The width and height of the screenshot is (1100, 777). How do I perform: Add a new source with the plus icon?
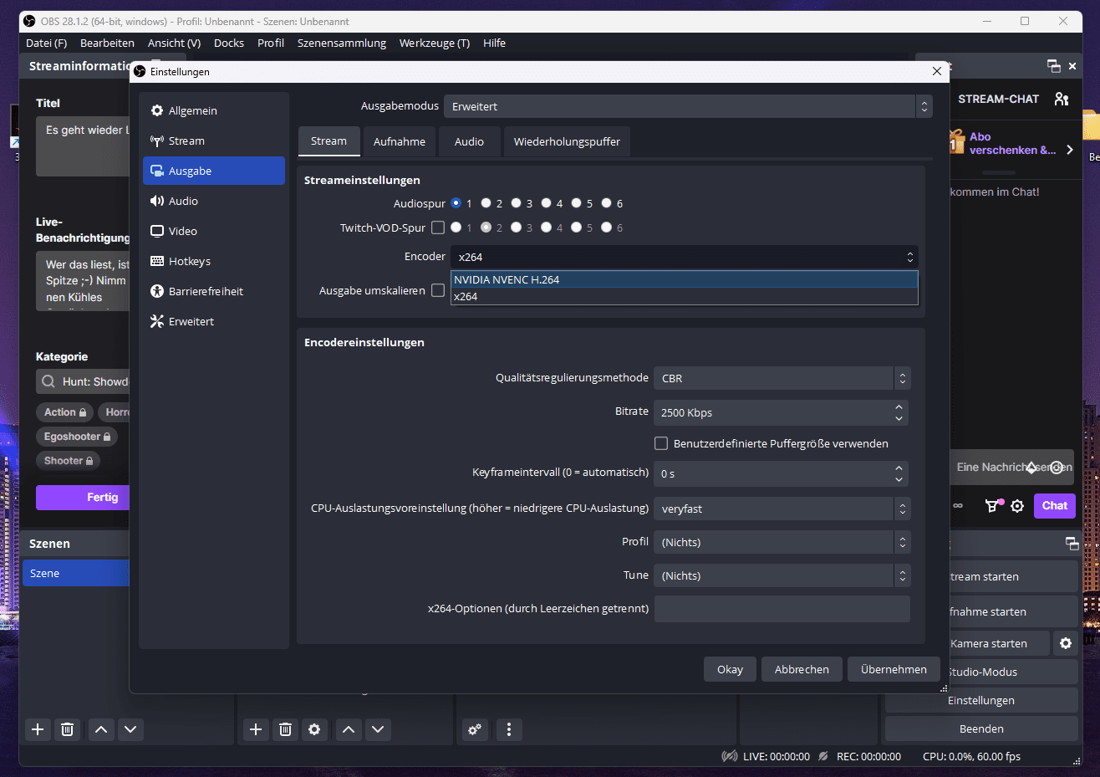(256, 729)
